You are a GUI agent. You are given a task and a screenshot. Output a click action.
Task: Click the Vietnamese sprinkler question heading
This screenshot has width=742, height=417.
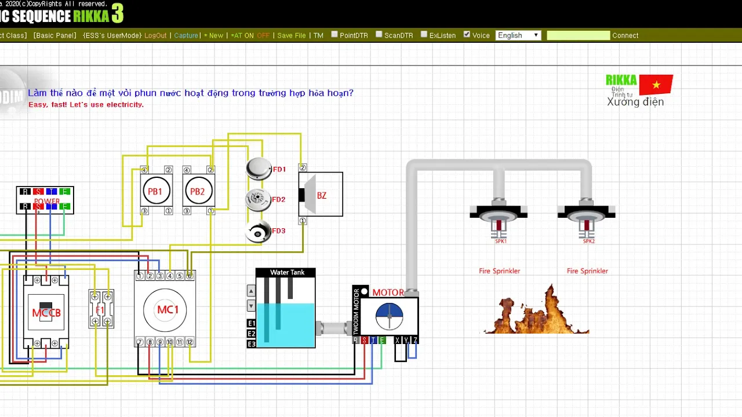(x=191, y=93)
